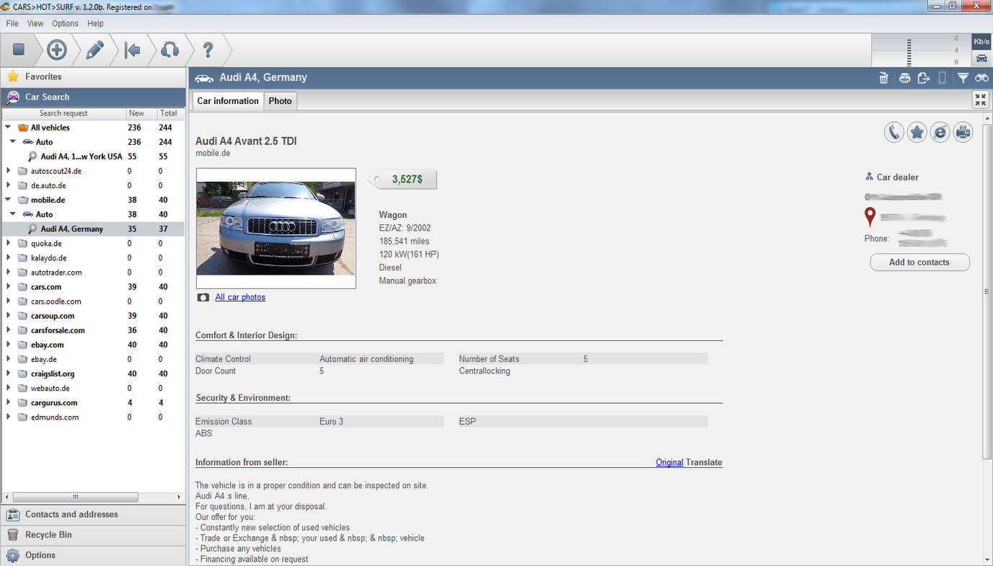Click the Add new search plus icon
The width and height of the screenshot is (993, 566).
coord(57,50)
